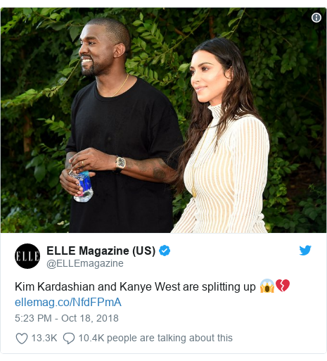
Task: Click the broken heart emoji
Action: [283, 286]
